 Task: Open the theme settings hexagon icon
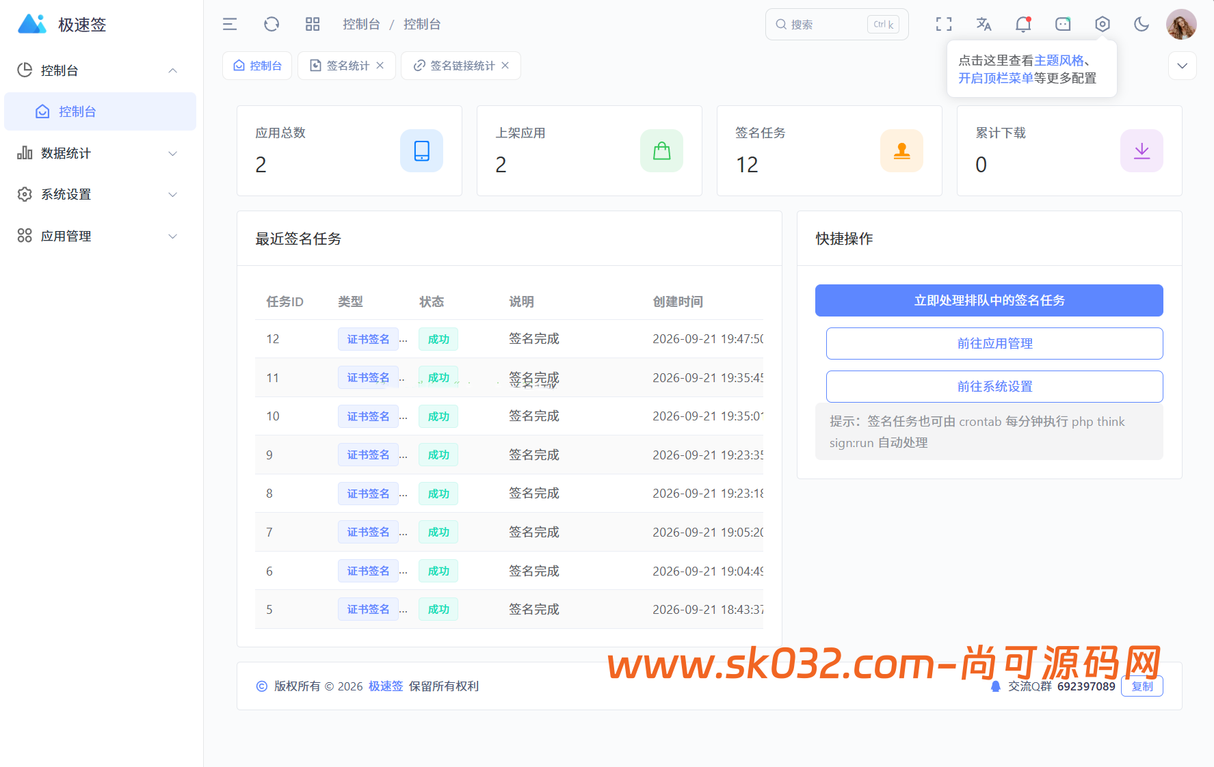(x=1103, y=25)
